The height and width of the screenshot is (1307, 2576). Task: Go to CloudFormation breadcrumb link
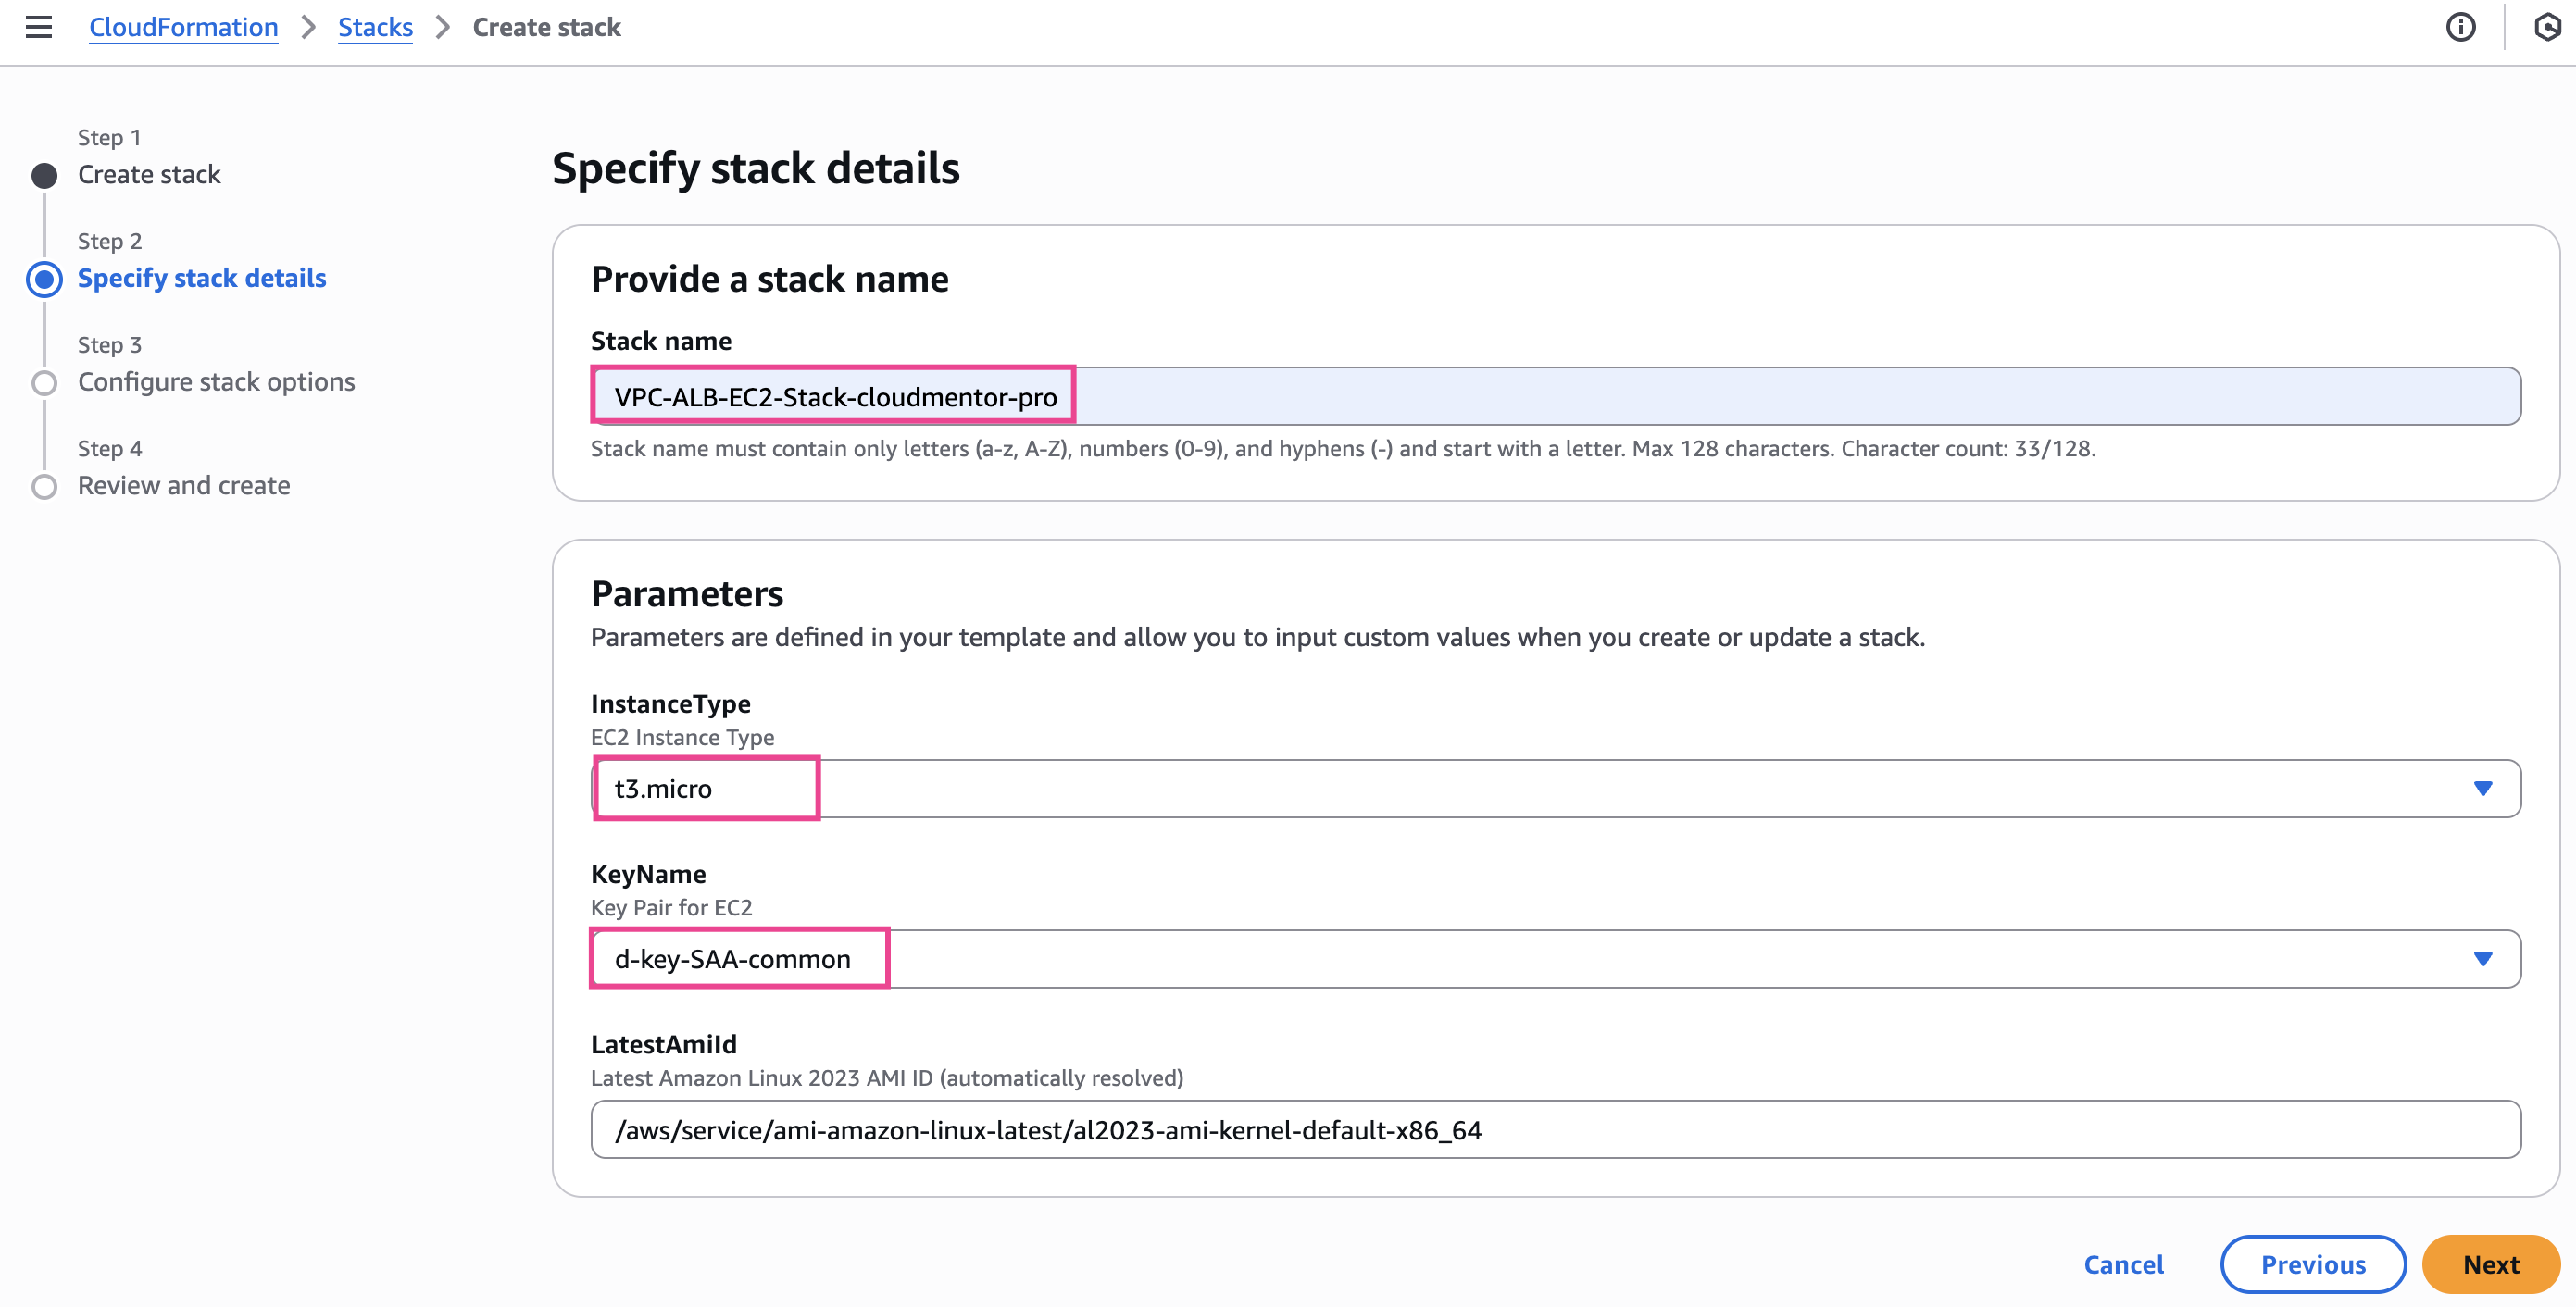(x=183, y=27)
